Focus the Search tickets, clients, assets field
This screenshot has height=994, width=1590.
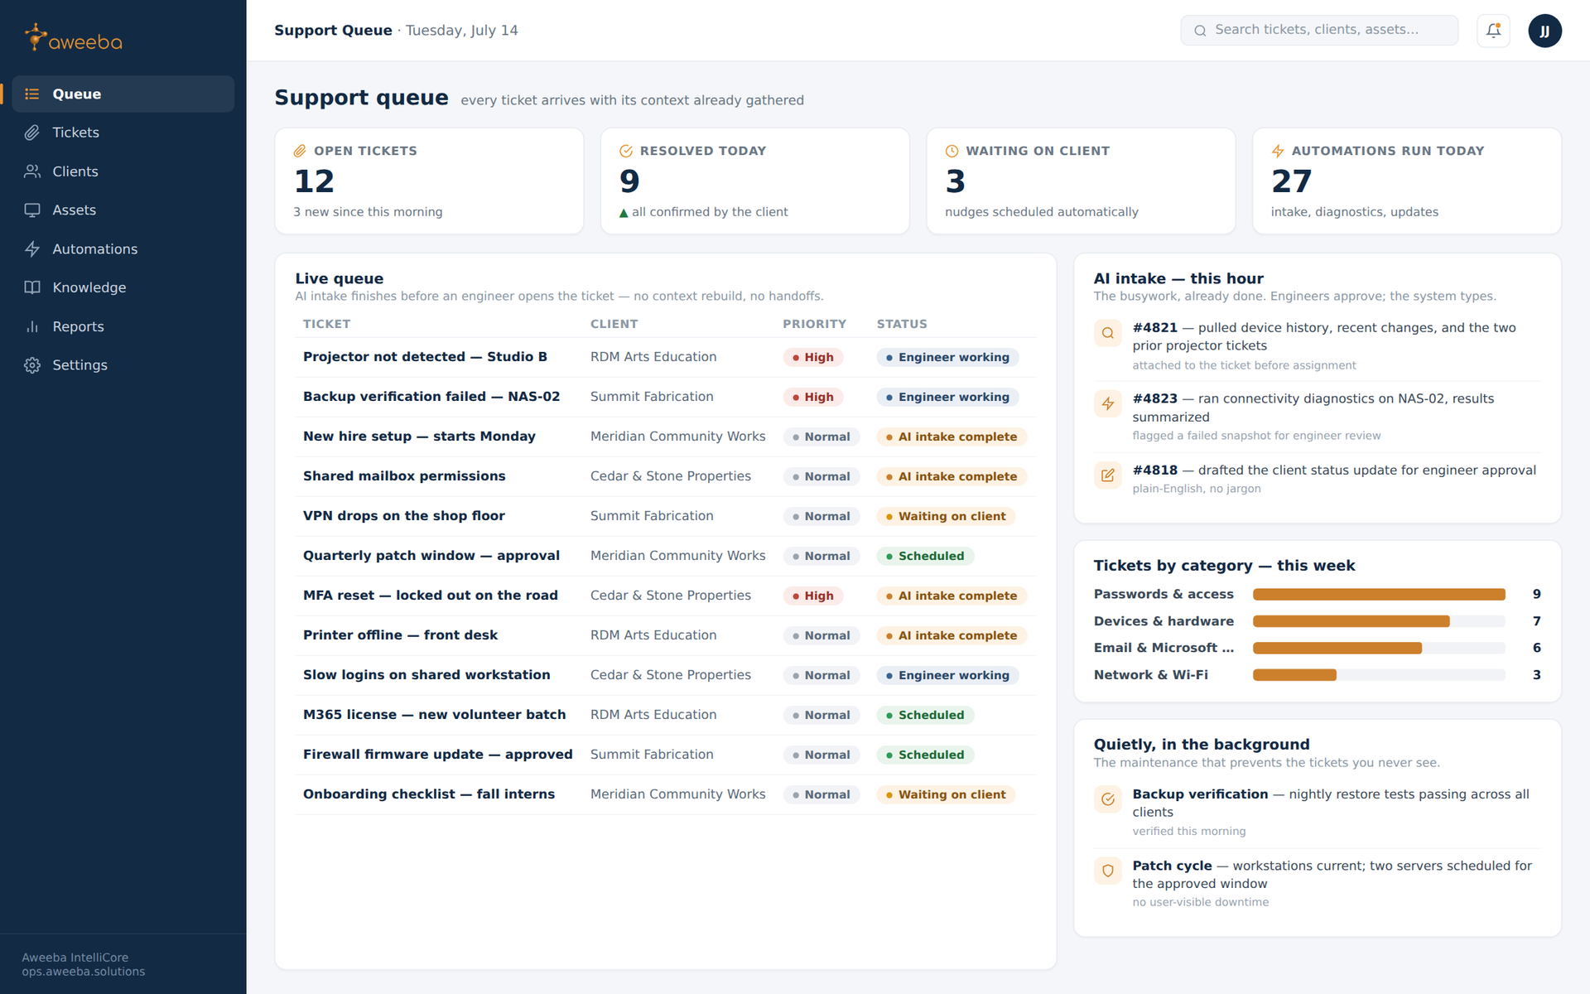1319,31
